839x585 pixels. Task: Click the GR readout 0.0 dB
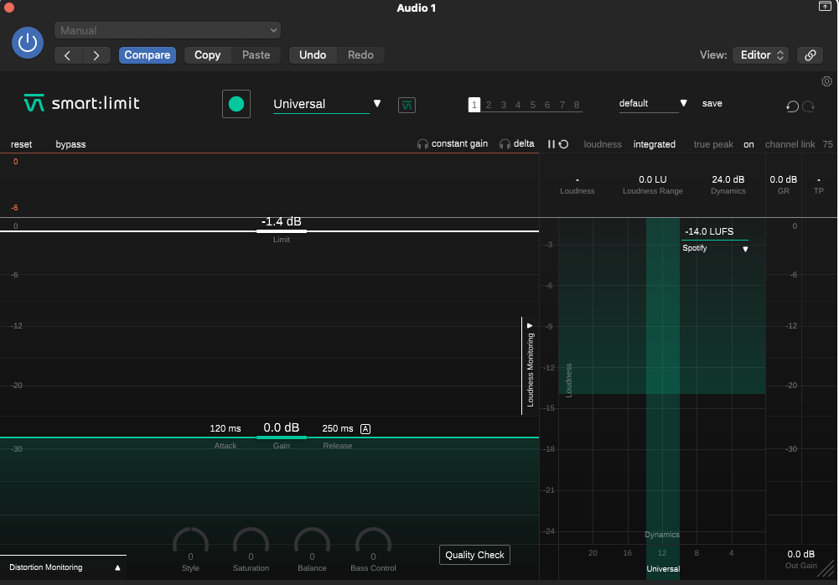(x=784, y=179)
